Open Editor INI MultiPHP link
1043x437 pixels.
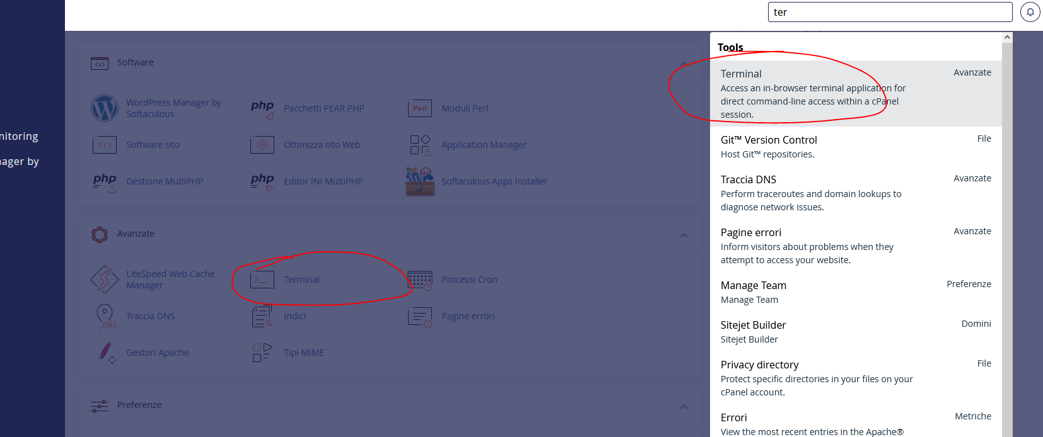pos(323,181)
